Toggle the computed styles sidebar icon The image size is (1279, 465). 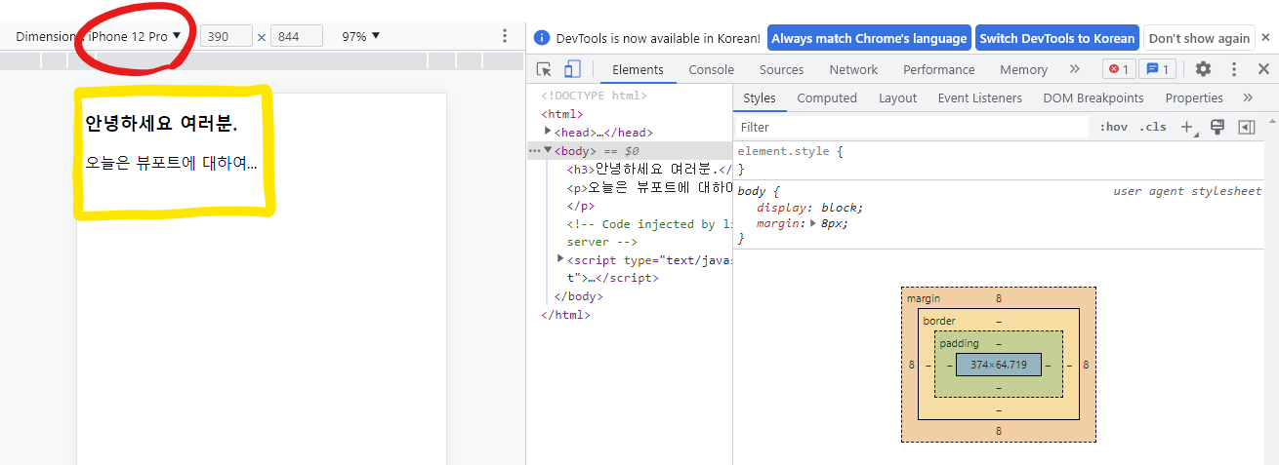tap(1247, 127)
